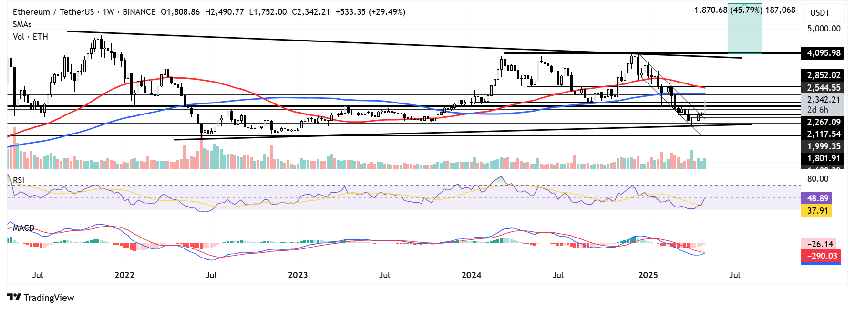Click the 2,117.54 price label
This screenshot has width=855, height=310.
[823, 134]
